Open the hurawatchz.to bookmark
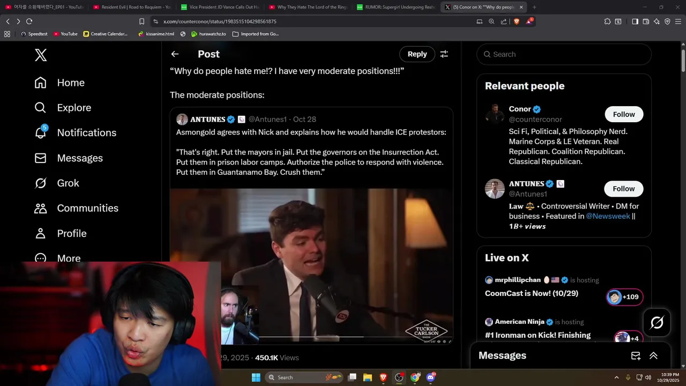The height and width of the screenshot is (386, 686). coord(208,34)
